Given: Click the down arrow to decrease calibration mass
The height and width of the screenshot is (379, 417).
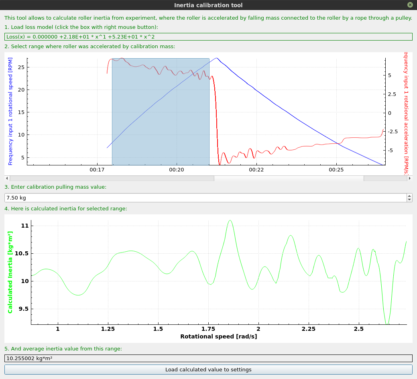Looking at the screenshot, I should [x=409, y=199].
